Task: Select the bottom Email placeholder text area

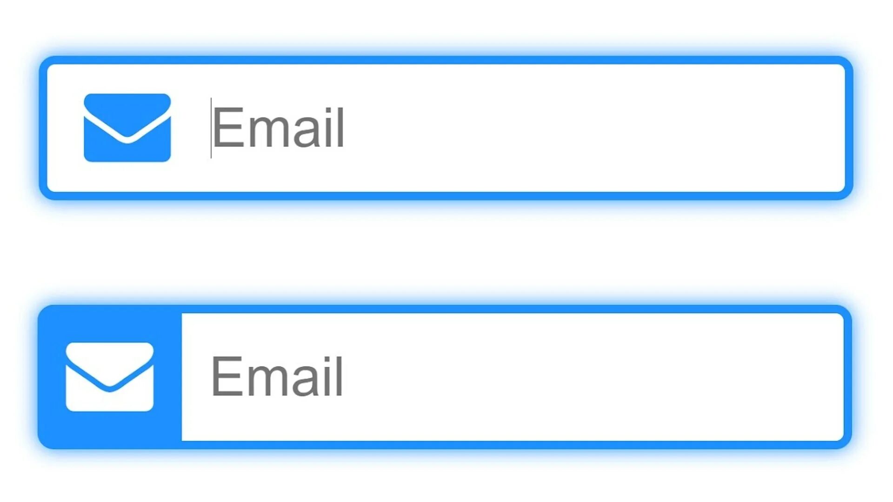Action: (515, 376)
